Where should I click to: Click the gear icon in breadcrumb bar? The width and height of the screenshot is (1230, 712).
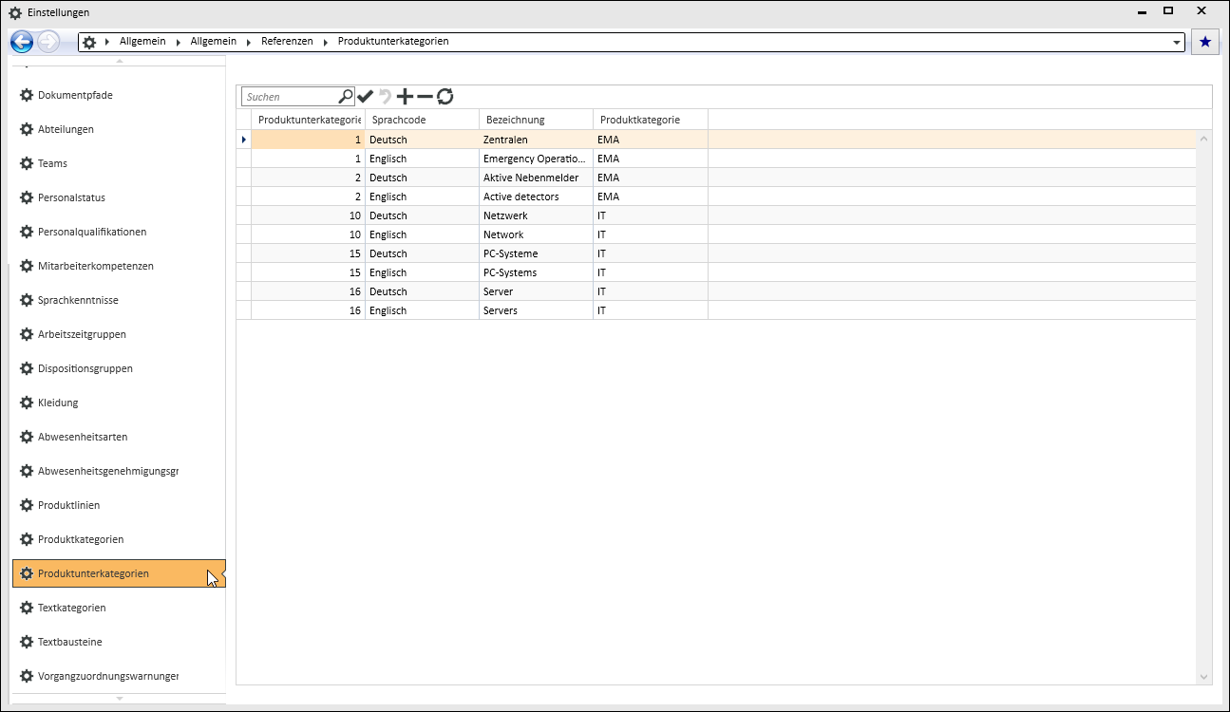[89, 42]
